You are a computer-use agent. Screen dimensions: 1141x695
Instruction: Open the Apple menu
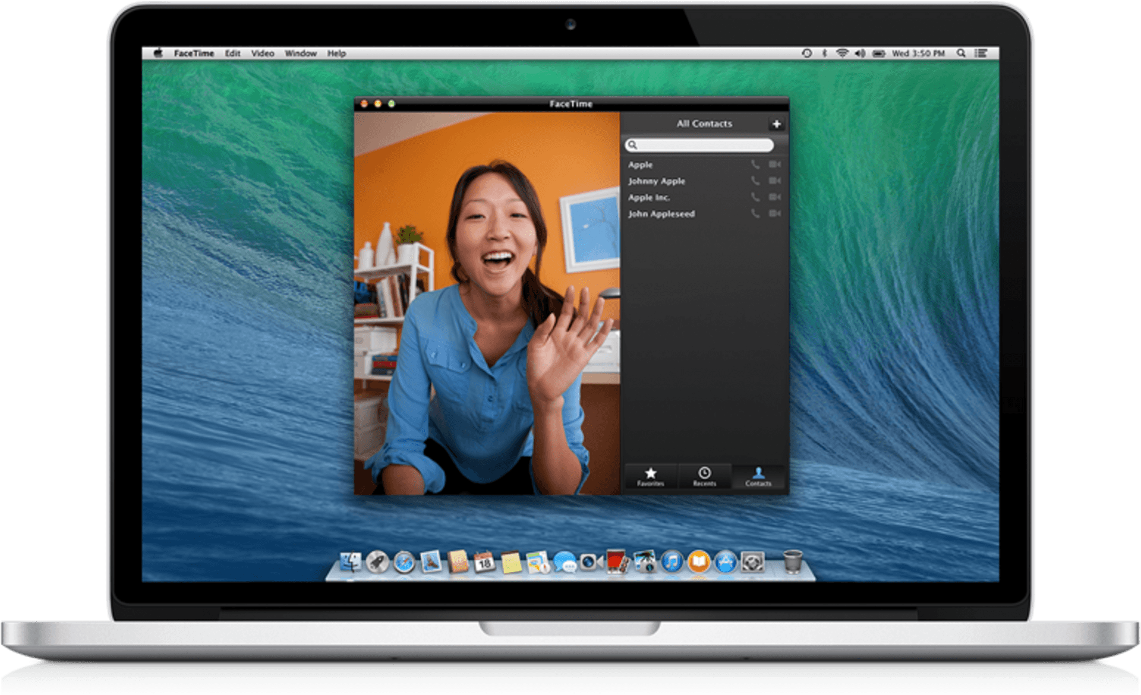tap(158, 53)
